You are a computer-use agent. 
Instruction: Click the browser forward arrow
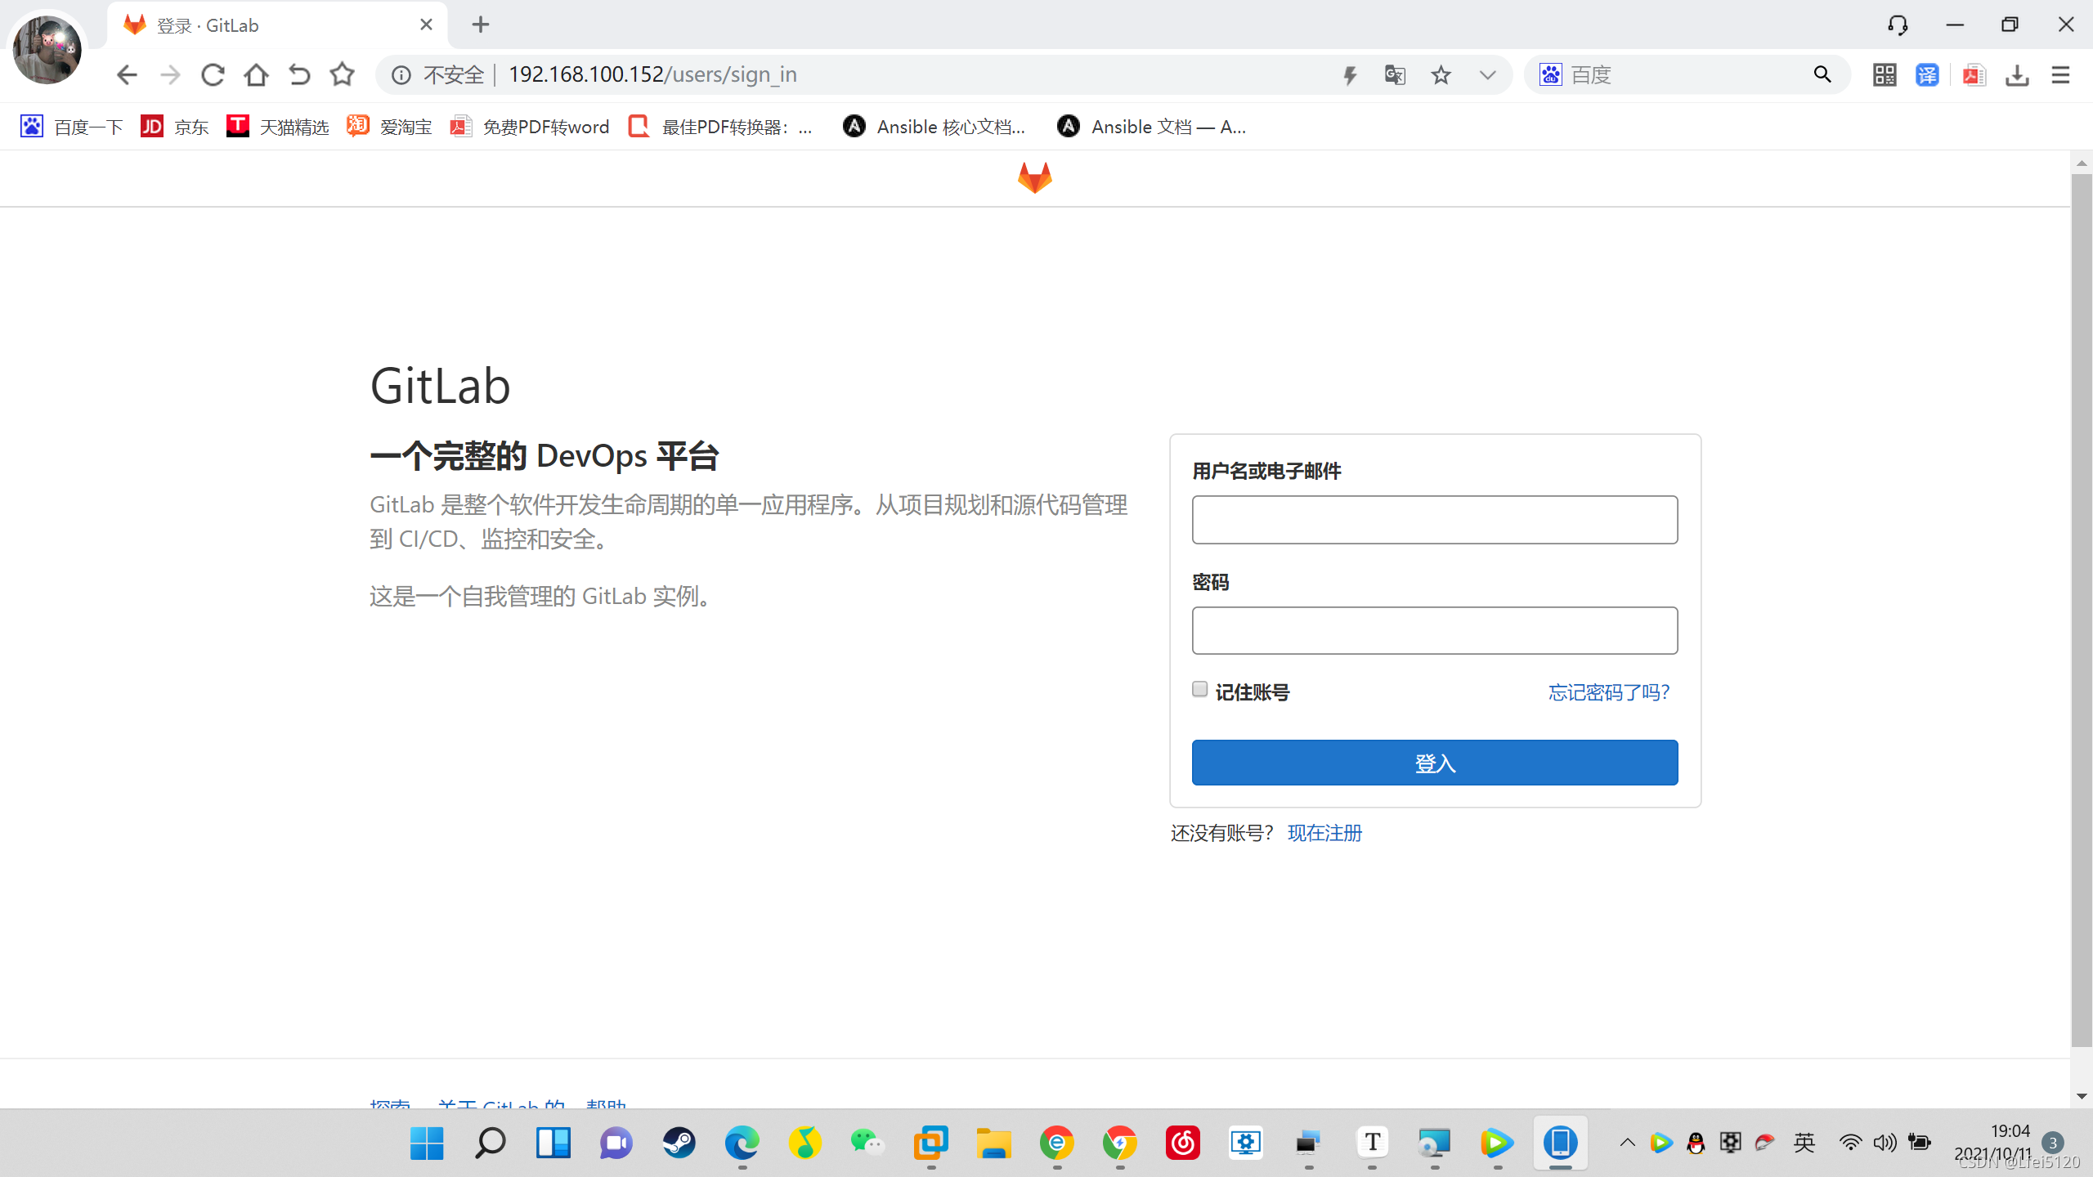(x=170, y=75)
